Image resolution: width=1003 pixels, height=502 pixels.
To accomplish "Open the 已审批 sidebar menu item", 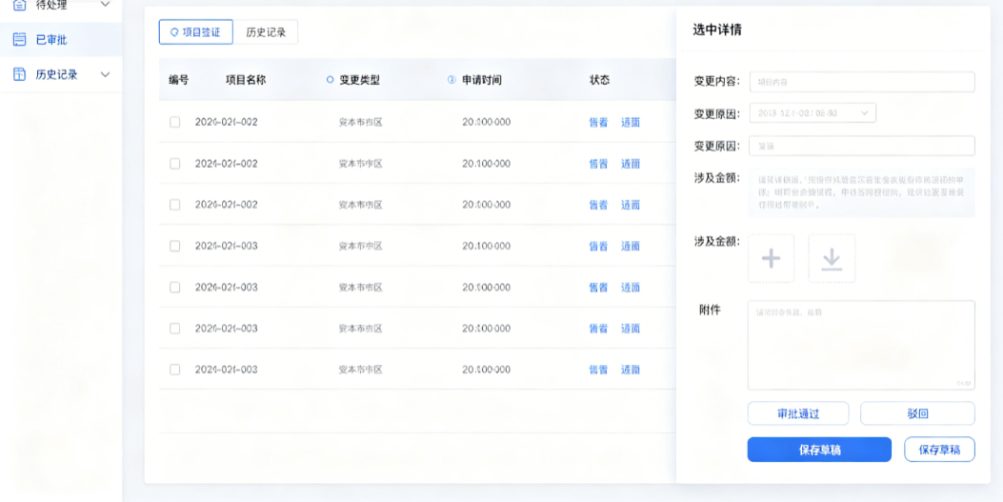I will 61,40.
